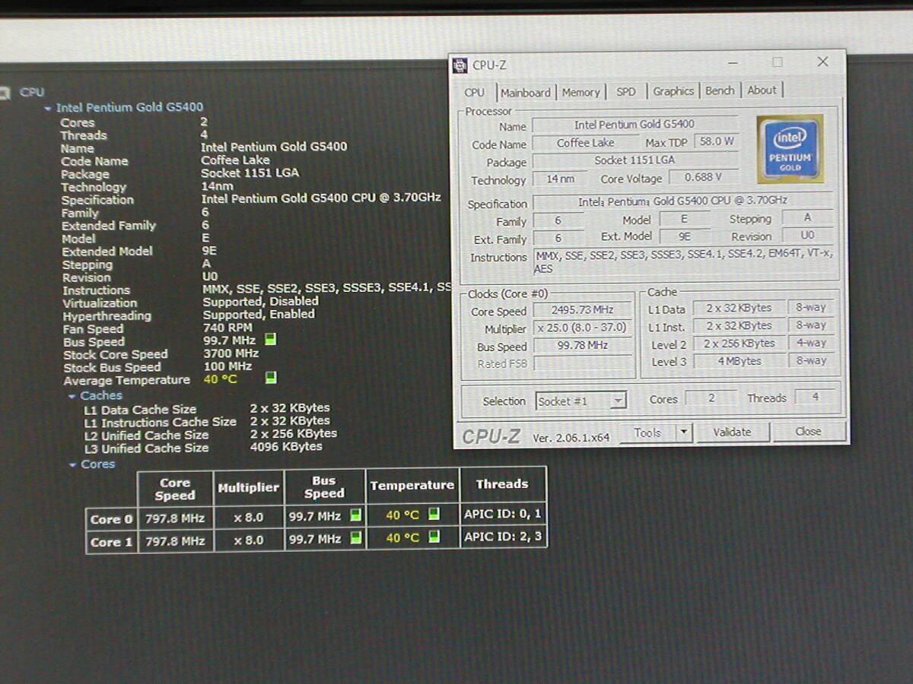This screenshot has width=913, height=684.
Task: Click green indicator next to Bus Speed 99.7 MHz
Action: [x=270, y=340]
